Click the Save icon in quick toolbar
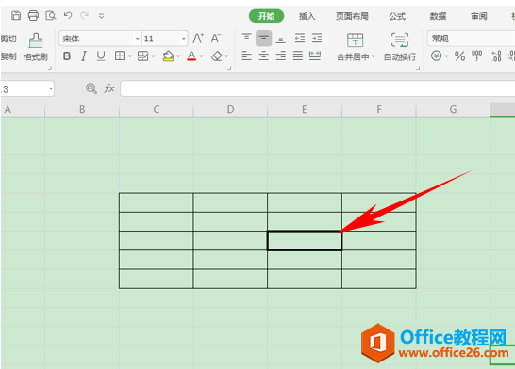 pos(16,15)
